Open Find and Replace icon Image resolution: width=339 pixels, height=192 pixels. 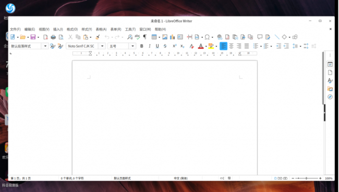(x=130, y=37)
